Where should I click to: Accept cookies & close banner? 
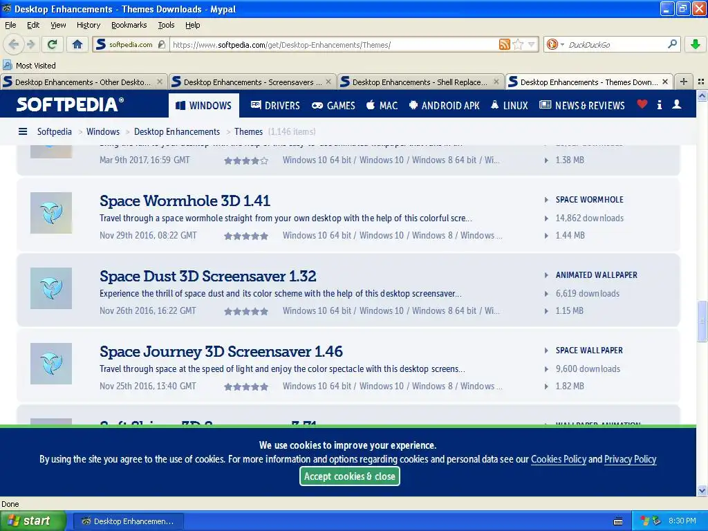349,476
